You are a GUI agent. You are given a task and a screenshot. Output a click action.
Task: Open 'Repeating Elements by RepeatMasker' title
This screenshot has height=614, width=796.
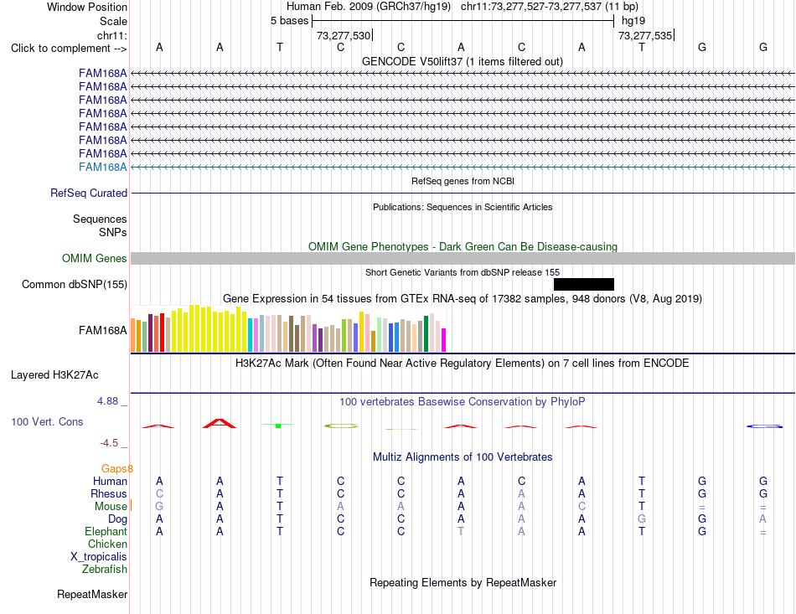[x=463, y=582]
